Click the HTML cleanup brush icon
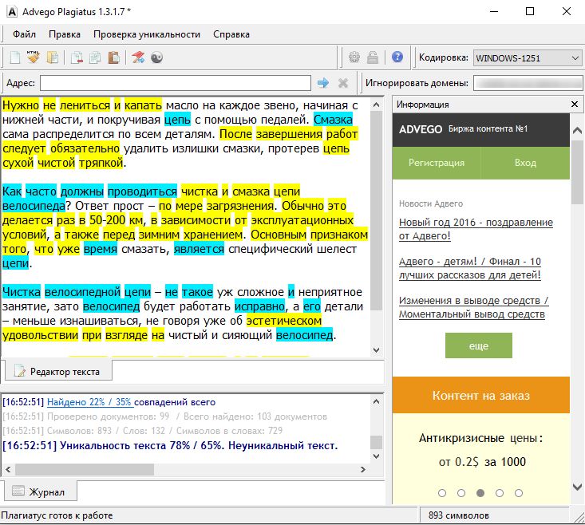 tap(33, 57)
